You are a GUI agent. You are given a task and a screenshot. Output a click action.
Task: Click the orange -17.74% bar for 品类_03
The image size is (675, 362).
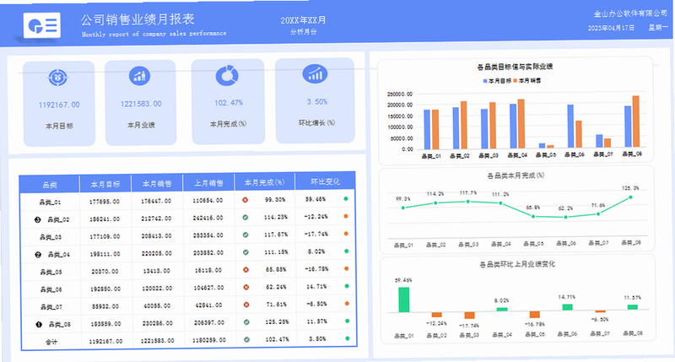point(470,315)
